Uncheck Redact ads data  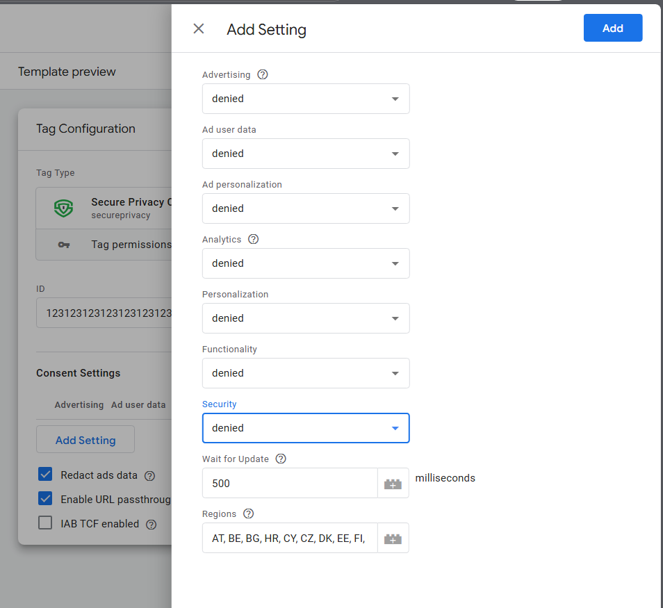(45, 475)
